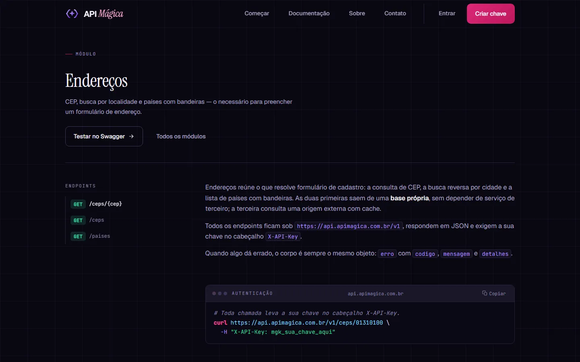Click the inline code tag 'codigo'
580x362 pixels.
point(425,254)
